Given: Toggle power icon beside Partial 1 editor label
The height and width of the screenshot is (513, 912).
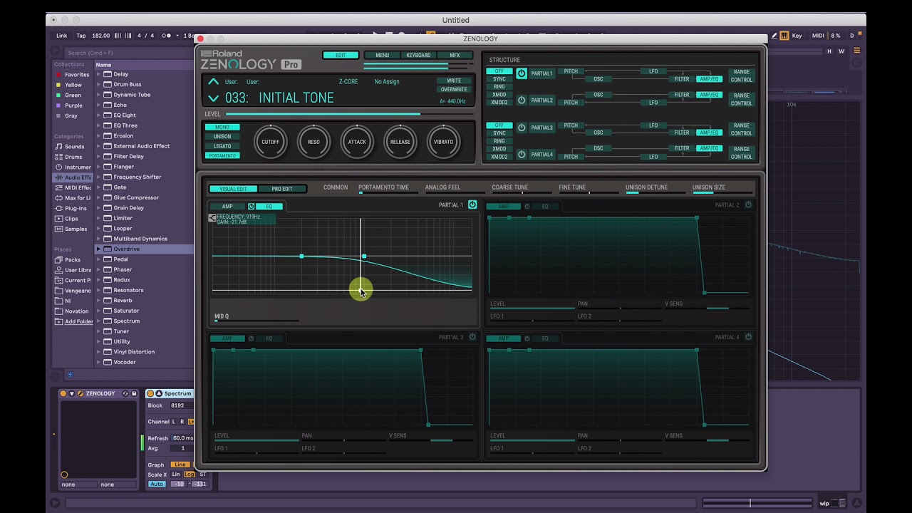Looking at the screenshot, I should (x=472, y=205).
